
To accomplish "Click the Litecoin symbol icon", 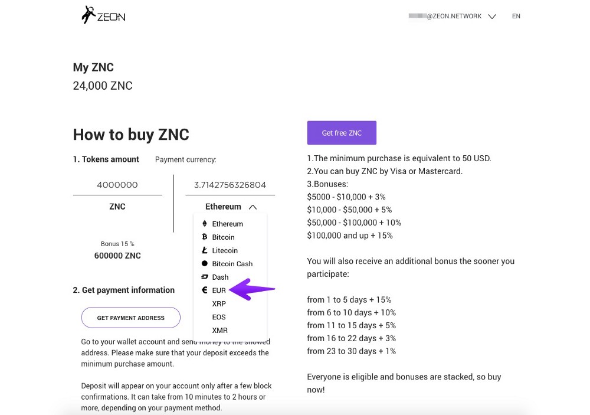I will (205, 250).
